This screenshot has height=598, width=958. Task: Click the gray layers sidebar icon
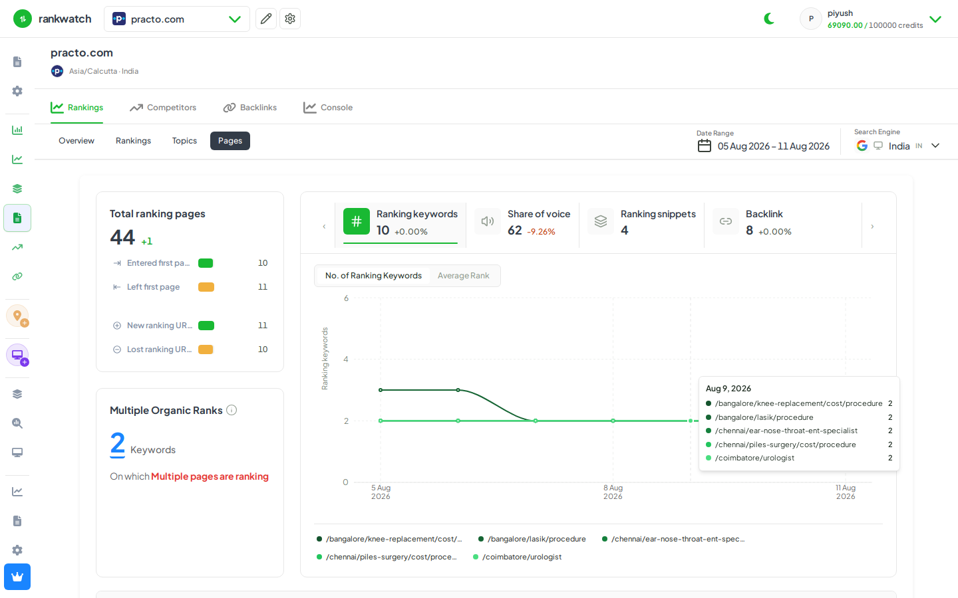[x=17, y=394]
